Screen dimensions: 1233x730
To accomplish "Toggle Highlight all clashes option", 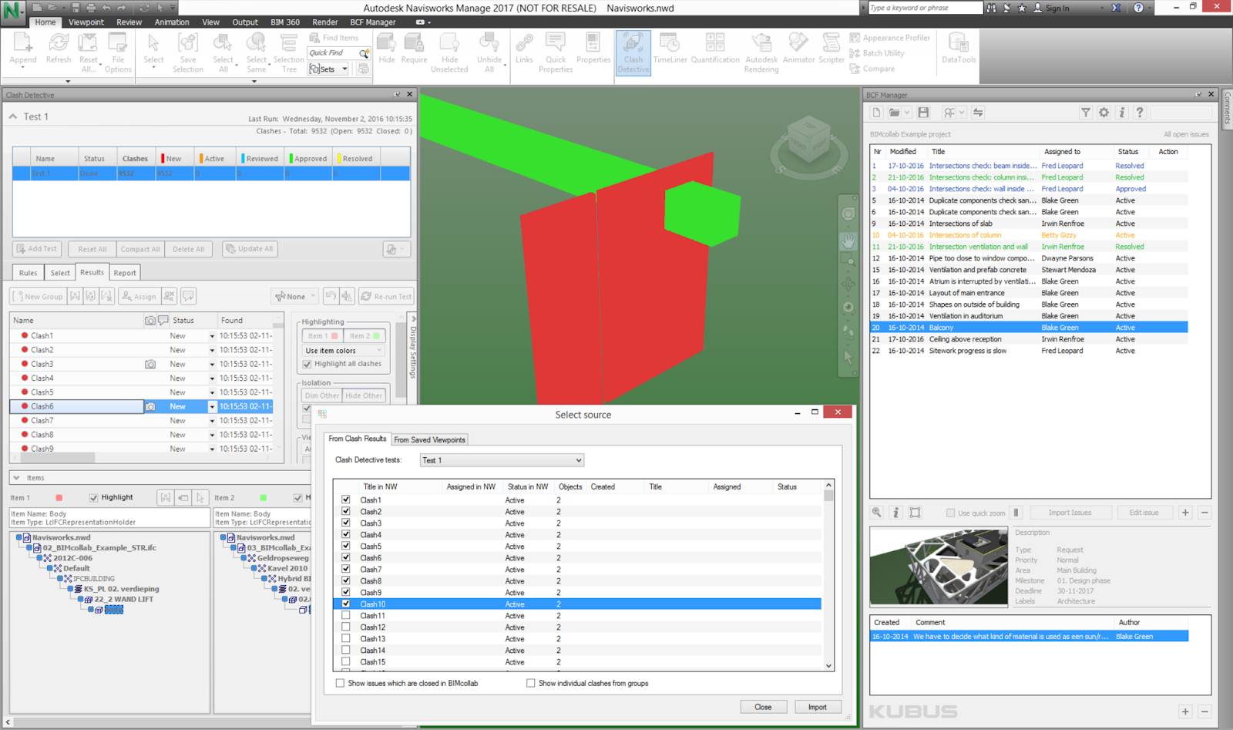I will [x=307, y=363].
